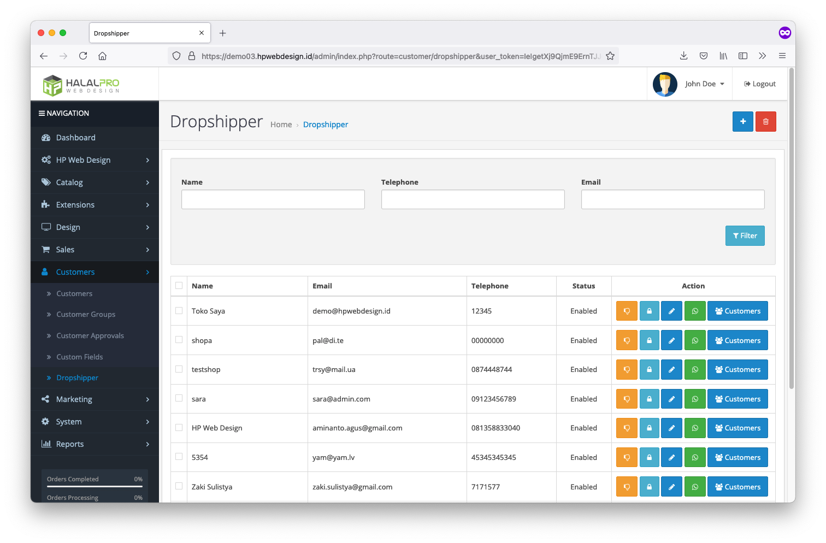View Customers button for Toko Saya

737,311
